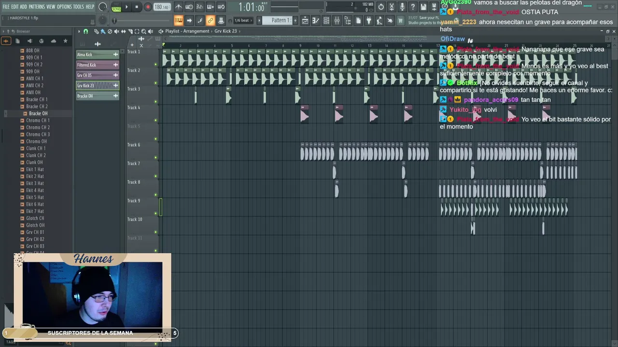The width and height of the screenshot is (618, 347).
Task: Stop playback with the Stop button
Action: 137,7
